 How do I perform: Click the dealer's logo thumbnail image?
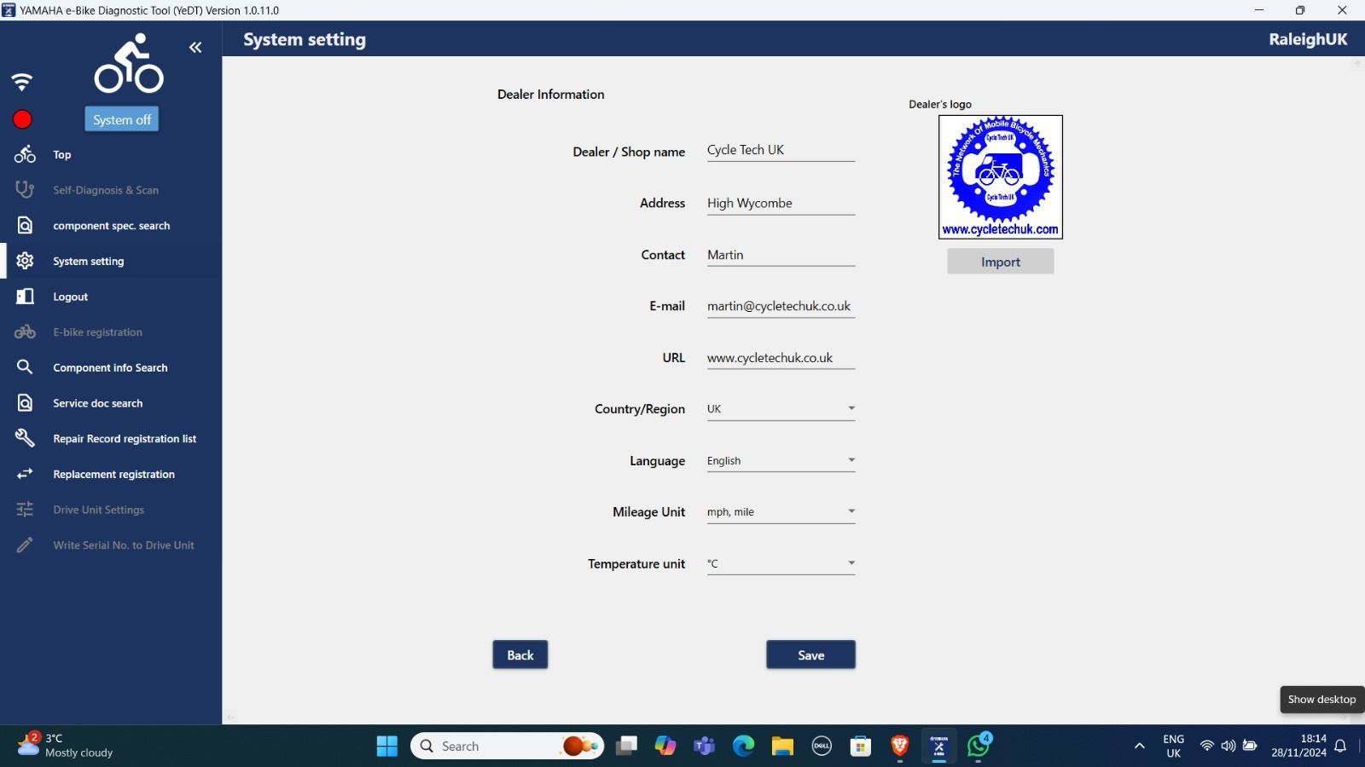[x=1001, y=177]
